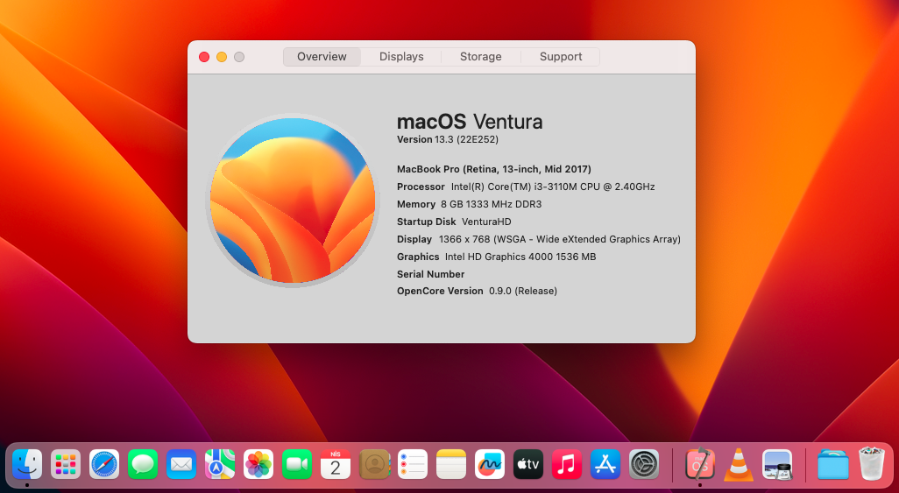Select the Support tab
This screenshot has width=899, height=493.
561,57
